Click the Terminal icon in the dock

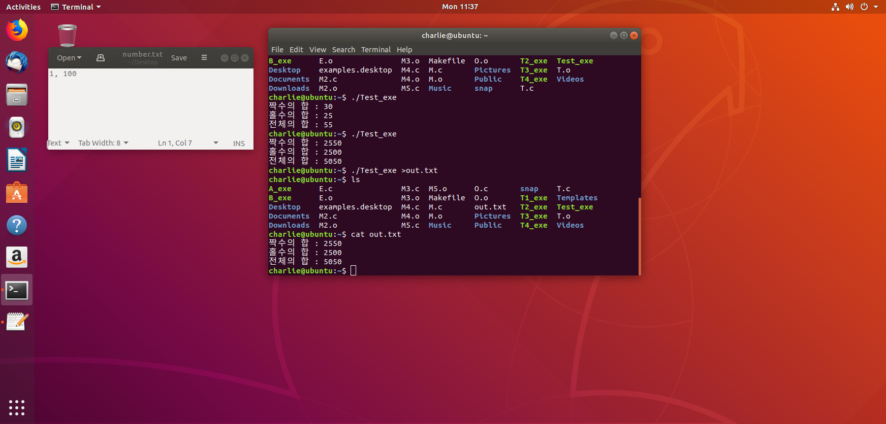17,290
